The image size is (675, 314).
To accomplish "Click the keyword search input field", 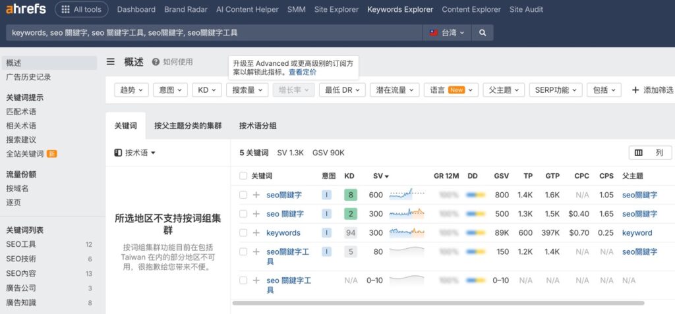I will point(214,33).
